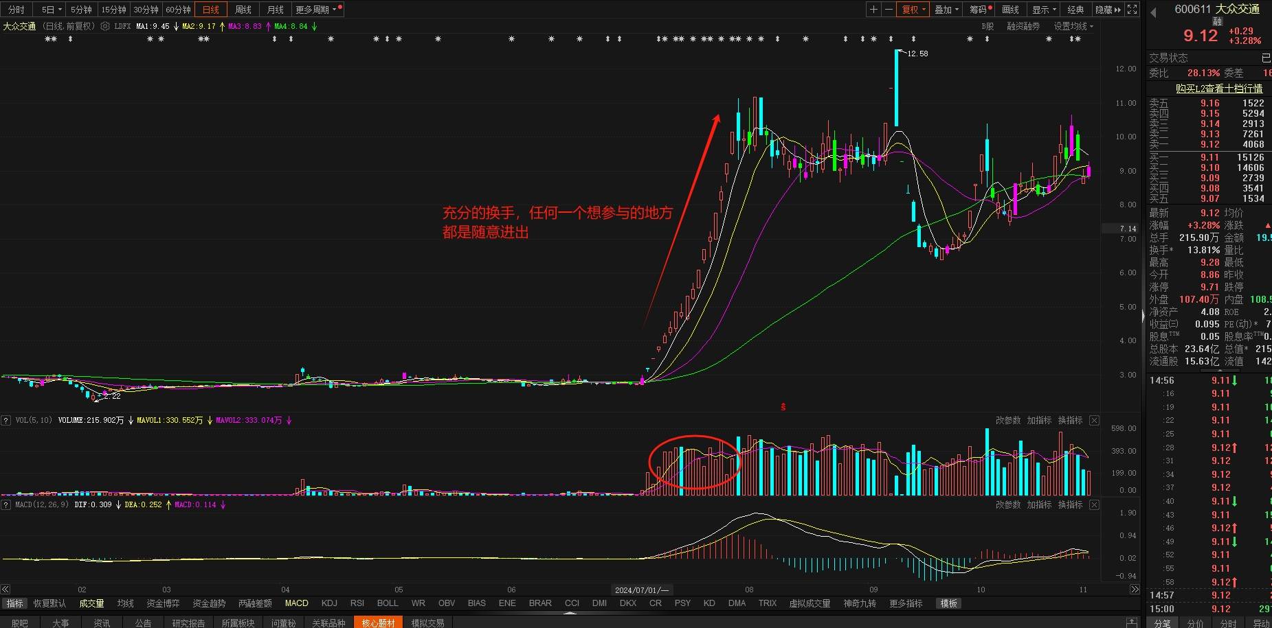The height and width of the screenshot is (628, 1272).
Task: Switch to the 模拟交易 tab
Action: (427, 623)
